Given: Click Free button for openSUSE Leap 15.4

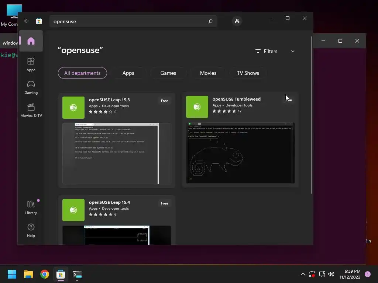Looking at the screenshot, I should pyautogui.click(x=165, y=203).
